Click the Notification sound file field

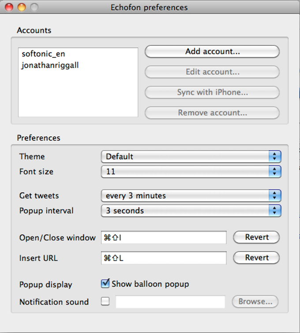point(170,302)
